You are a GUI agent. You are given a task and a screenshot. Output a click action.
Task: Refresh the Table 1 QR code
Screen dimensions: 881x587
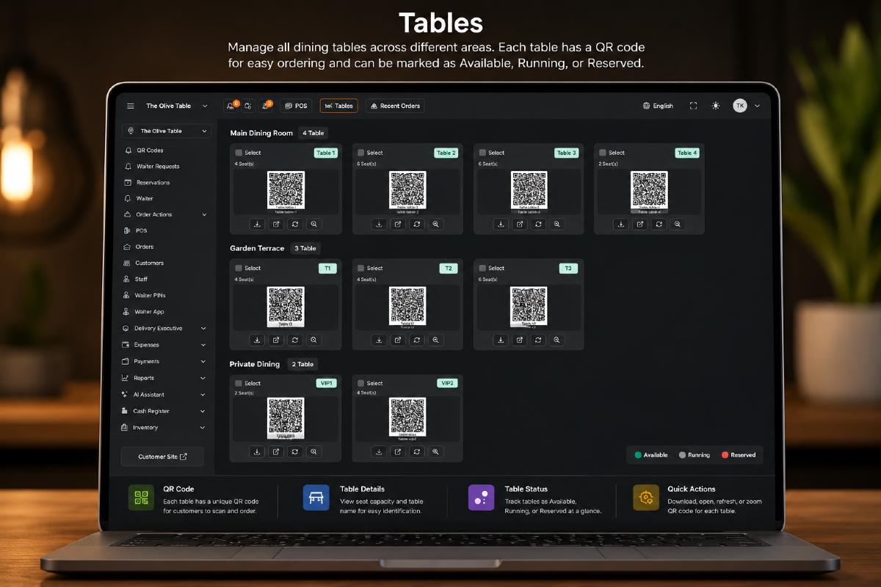click(x=295, y=225)
